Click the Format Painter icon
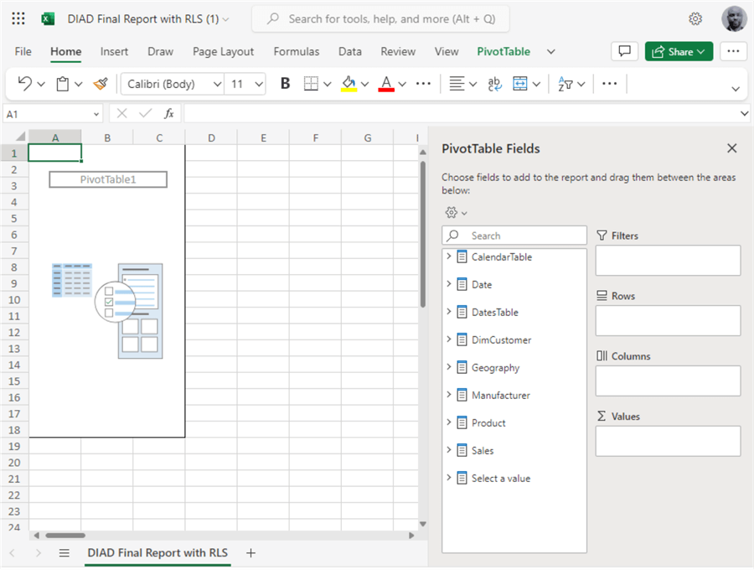The width and height of the screenshot is (754, 570). tap(101, 84)
